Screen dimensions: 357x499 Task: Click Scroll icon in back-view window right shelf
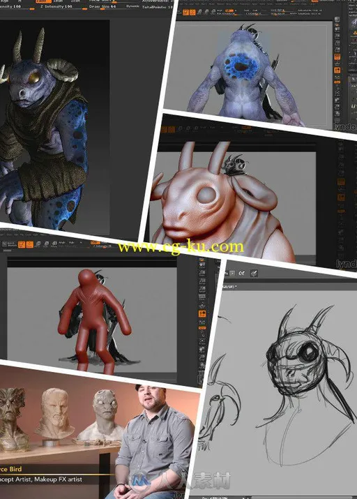(x=337, y=29)
